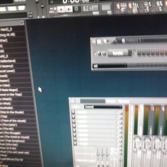This screenshot has width=167, height=167.
Task: Open the pattern selector next to the tempo
Action: [x=106, y=7]
